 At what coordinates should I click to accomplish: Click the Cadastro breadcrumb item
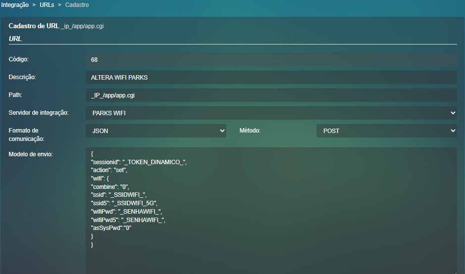77,5
